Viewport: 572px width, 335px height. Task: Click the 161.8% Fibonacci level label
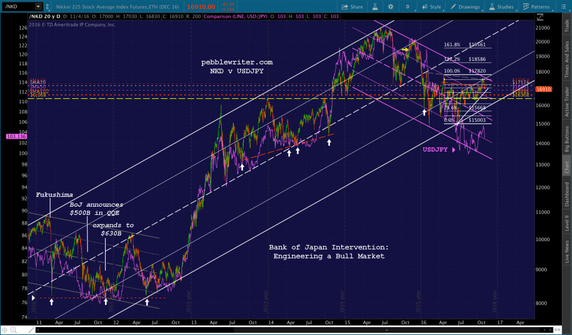pyautogui.click(x=452, y=45)
